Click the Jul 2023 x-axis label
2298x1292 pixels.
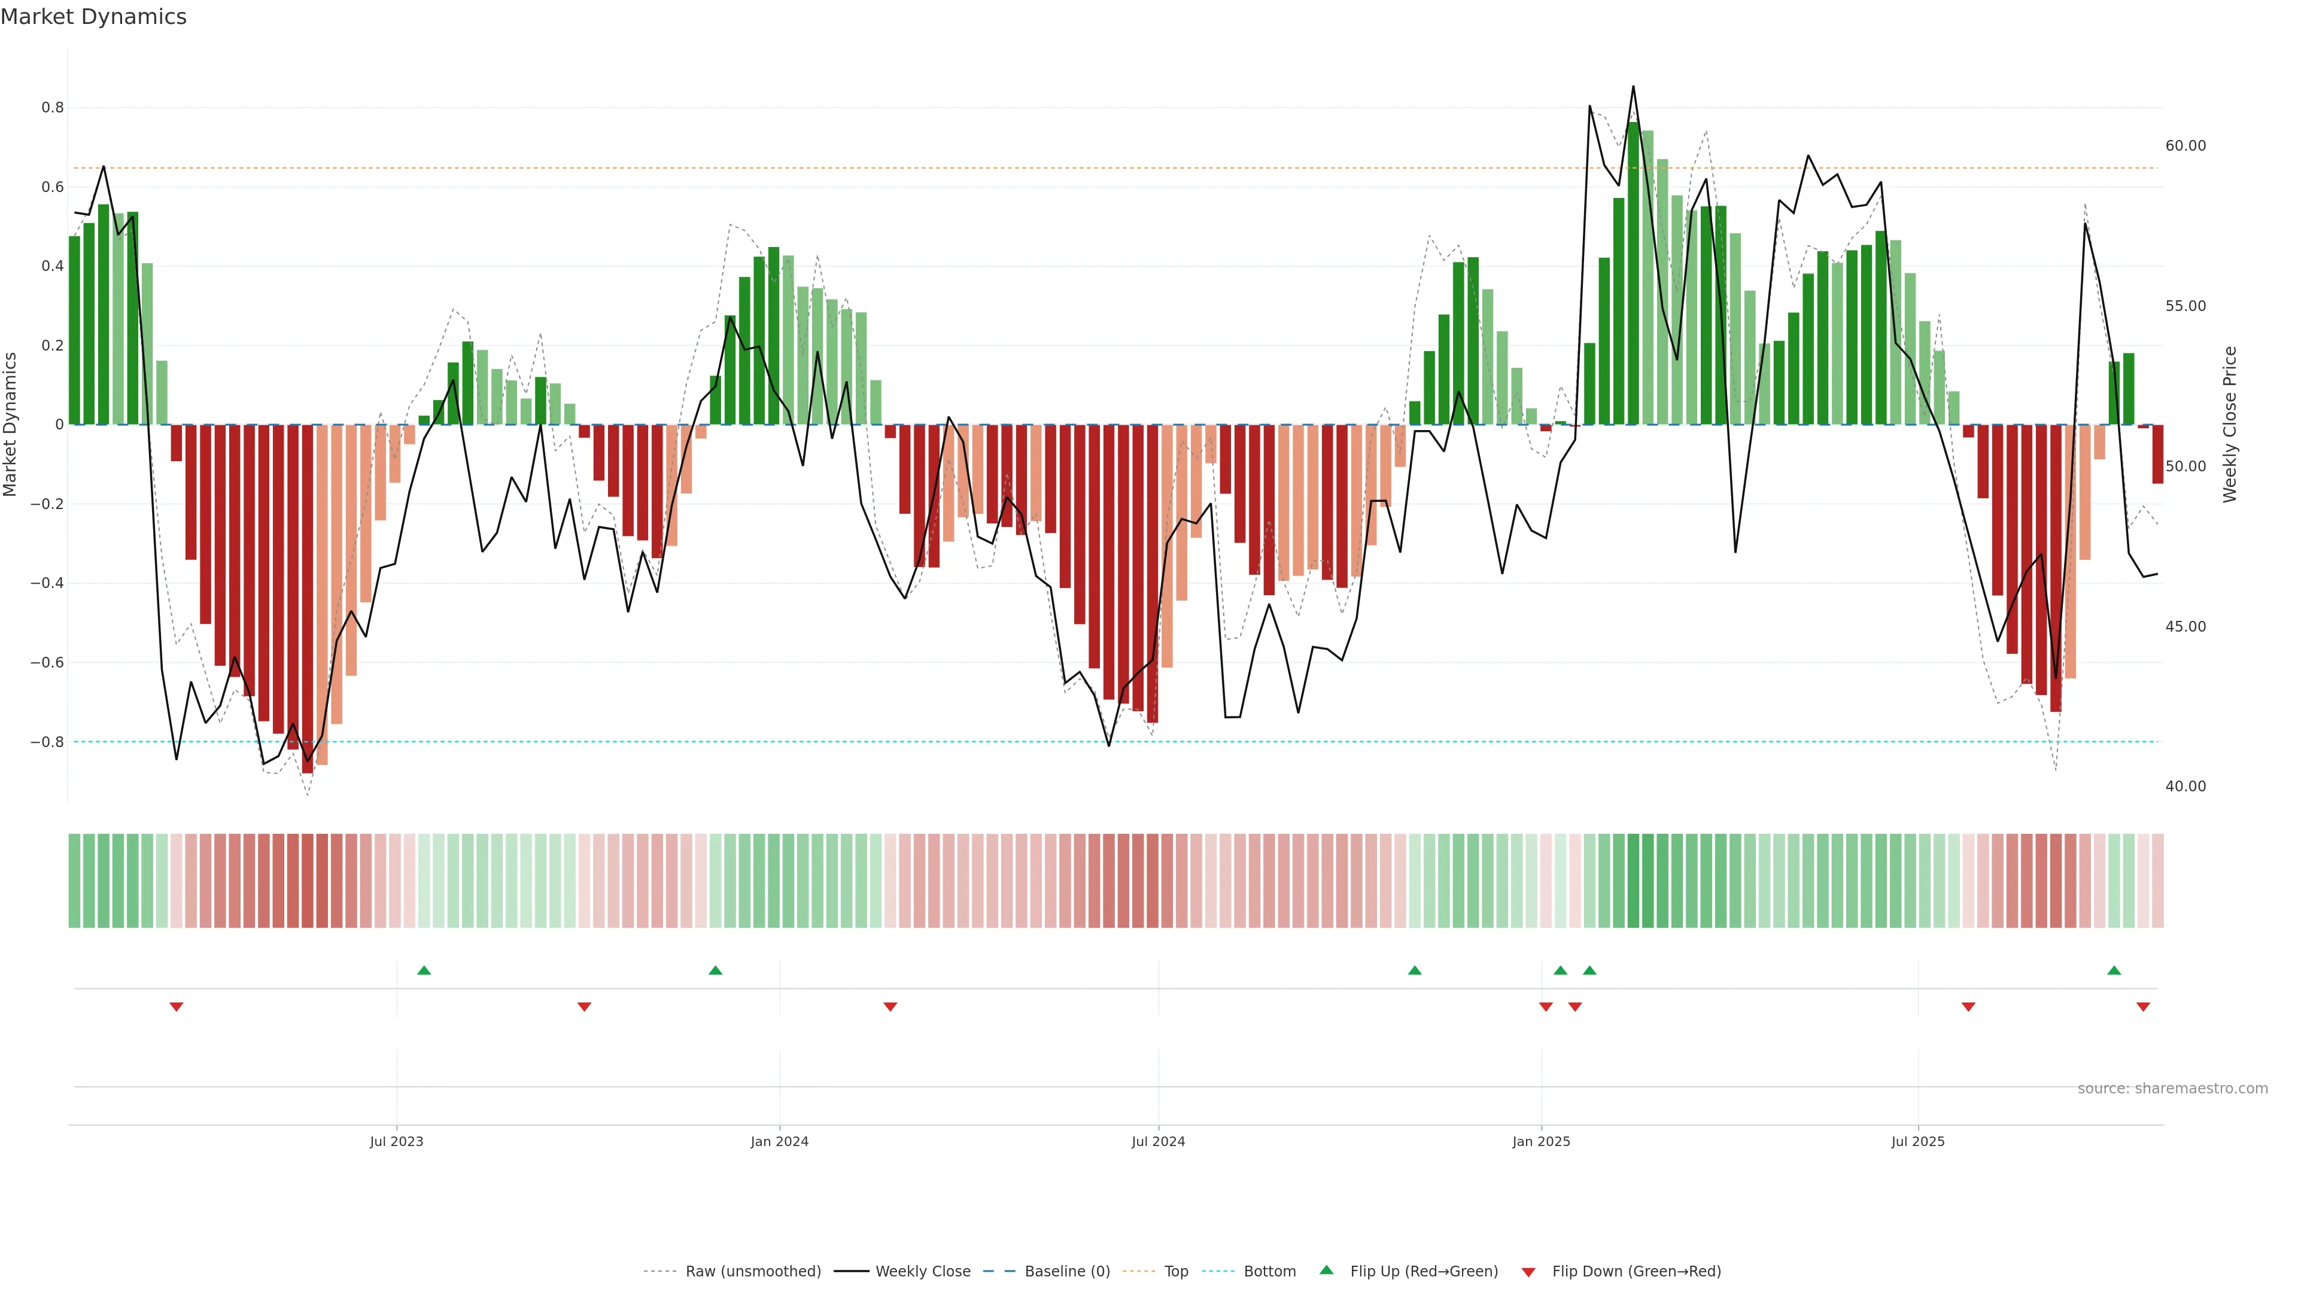pos(396,1141)
